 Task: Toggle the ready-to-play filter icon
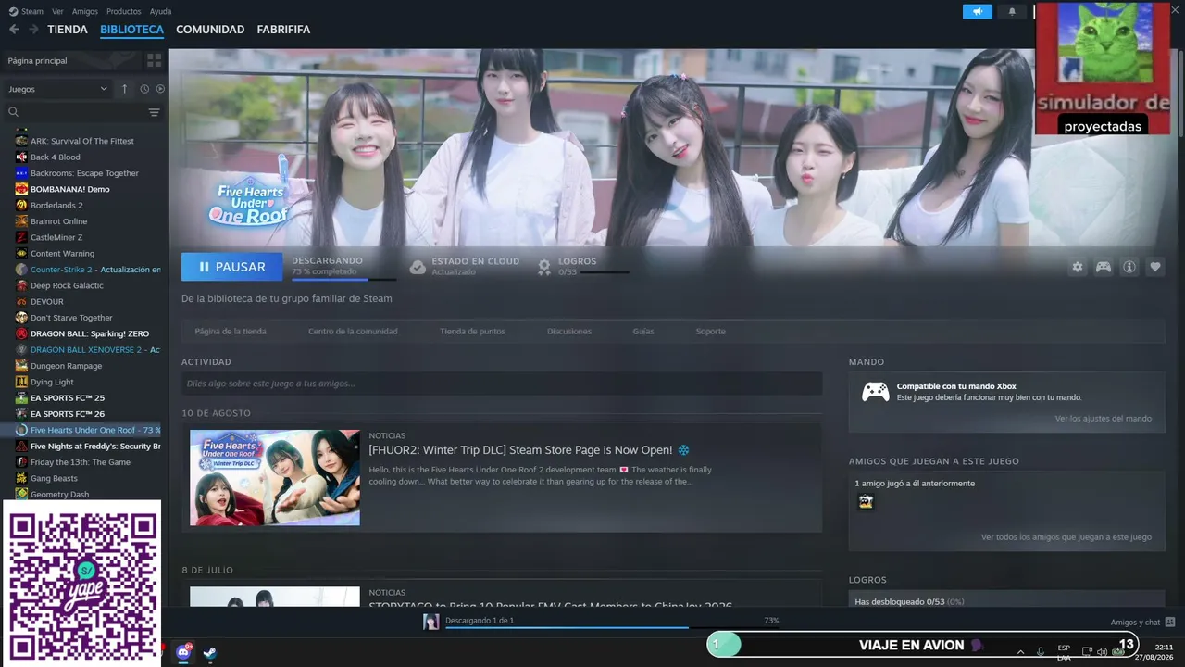[x=160, y=89]
